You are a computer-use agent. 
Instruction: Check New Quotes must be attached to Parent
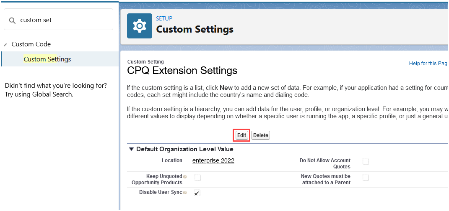[x=366, y=178]
